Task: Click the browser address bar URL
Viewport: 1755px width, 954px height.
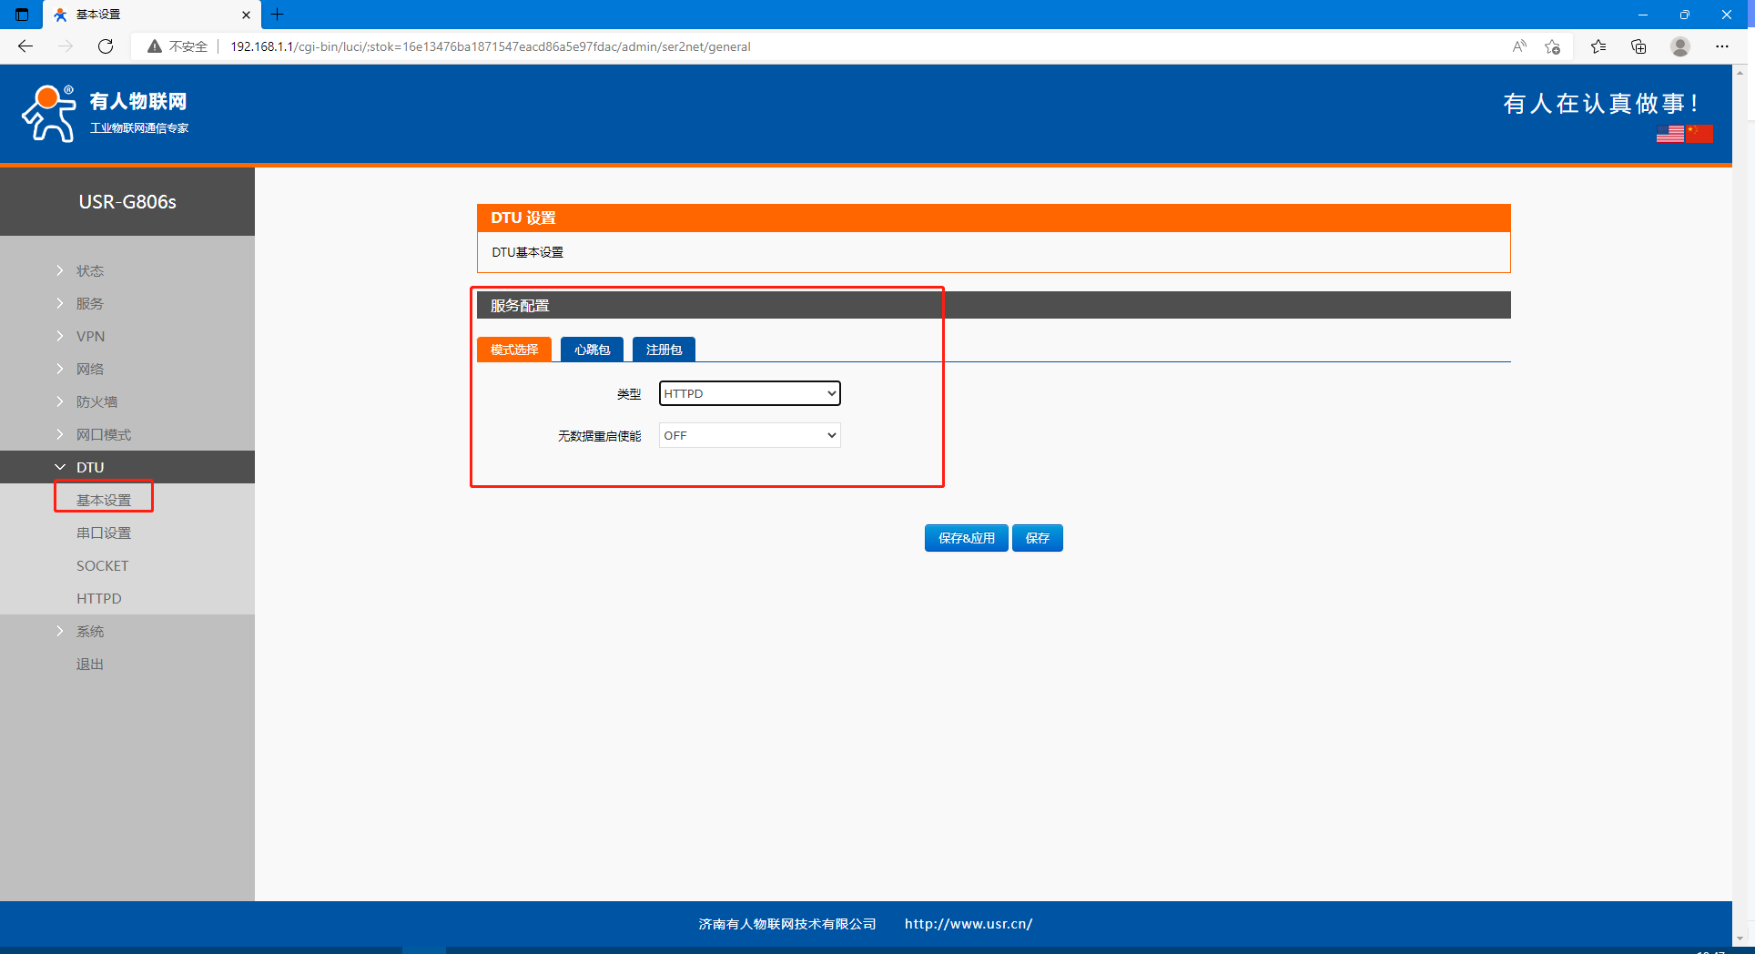Action: (490, 46)
